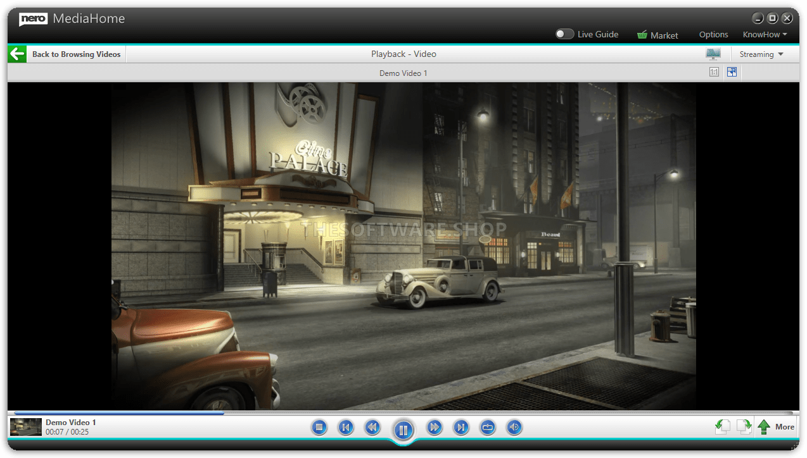
Task: Expand the KnowHow dropdown
Action: (765, 35)
